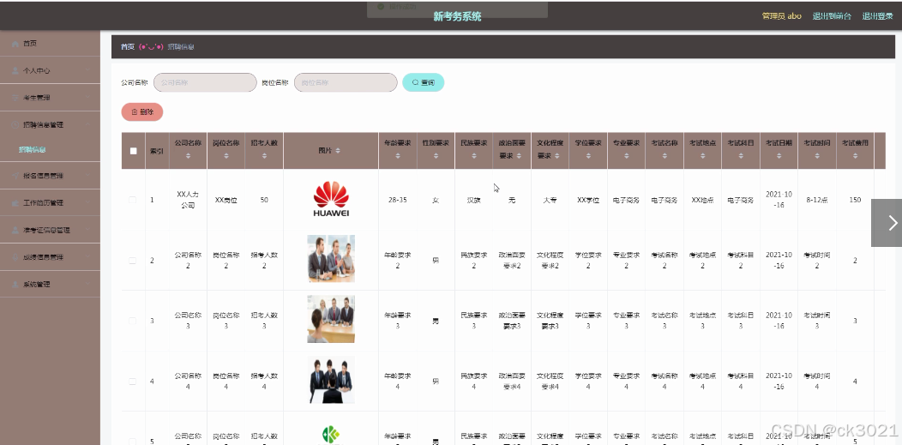Expand 个人中心 using its chevron
902x445 pixels.
pos(87,70)
